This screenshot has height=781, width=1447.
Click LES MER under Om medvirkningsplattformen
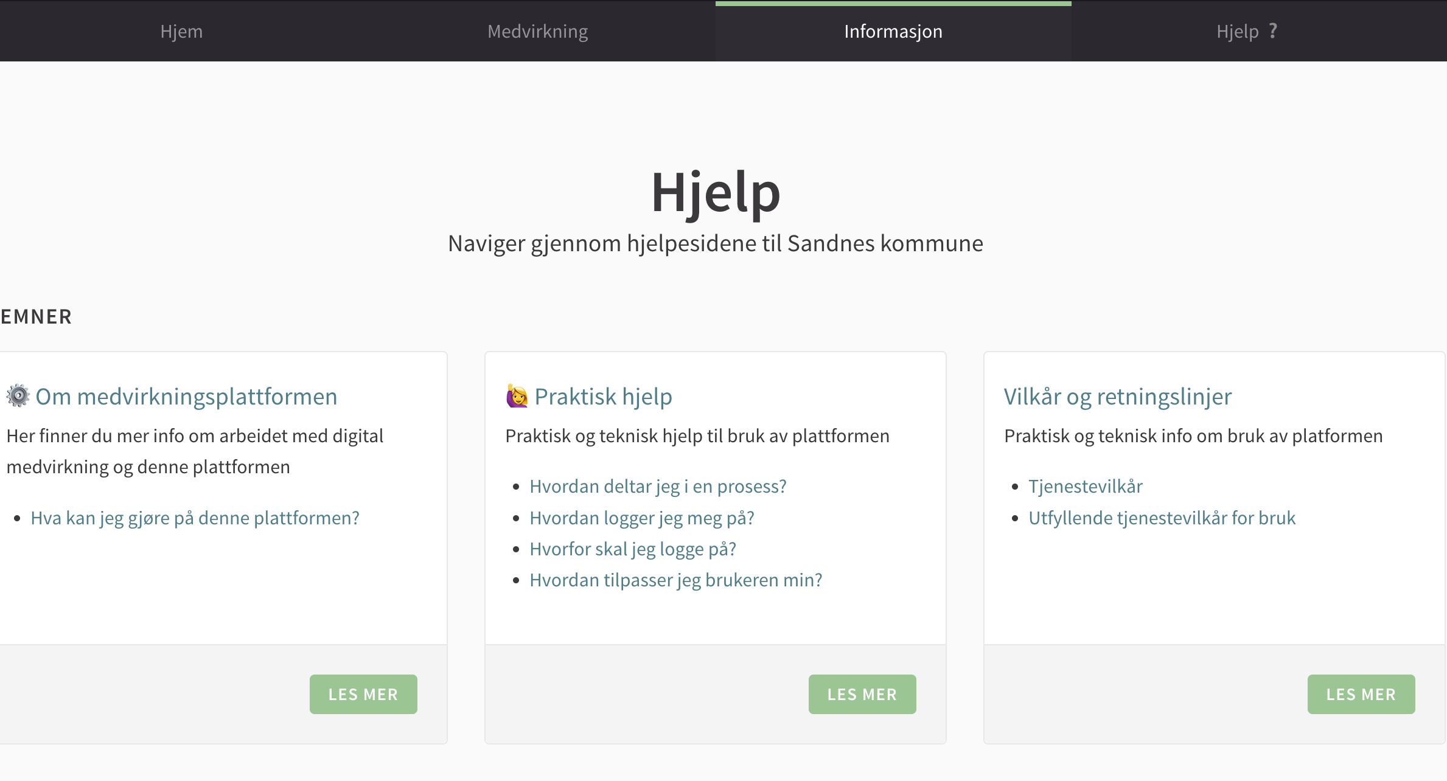363,694
